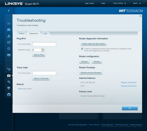Click the Linksys Smart Wi-Fi logo
This screenshot has width=147, height=131.
pyautogui.click(x=22, y=4)
